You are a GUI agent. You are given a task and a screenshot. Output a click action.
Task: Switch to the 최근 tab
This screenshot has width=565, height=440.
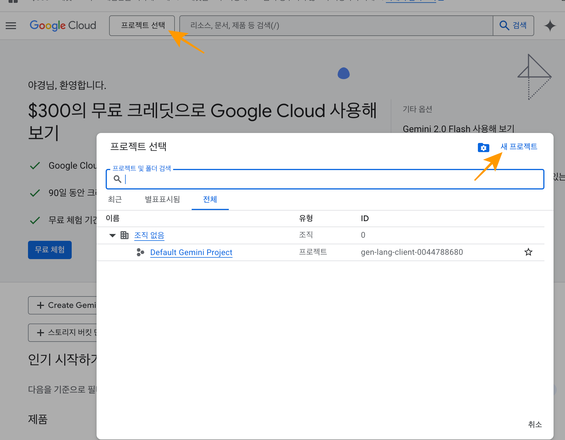[x=115, y=199]
